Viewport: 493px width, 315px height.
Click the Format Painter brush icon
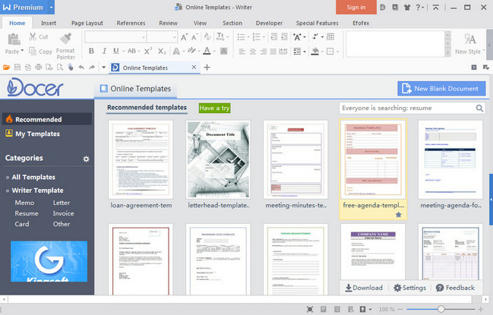click(65, 38)
